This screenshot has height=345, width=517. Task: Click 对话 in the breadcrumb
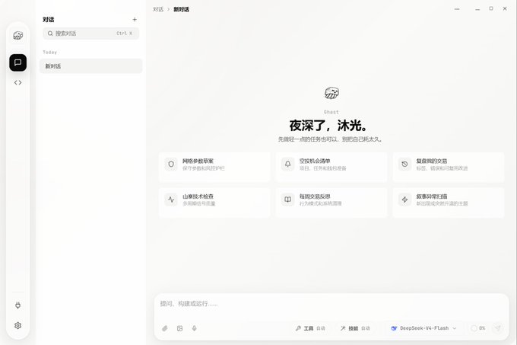point(158,9)
